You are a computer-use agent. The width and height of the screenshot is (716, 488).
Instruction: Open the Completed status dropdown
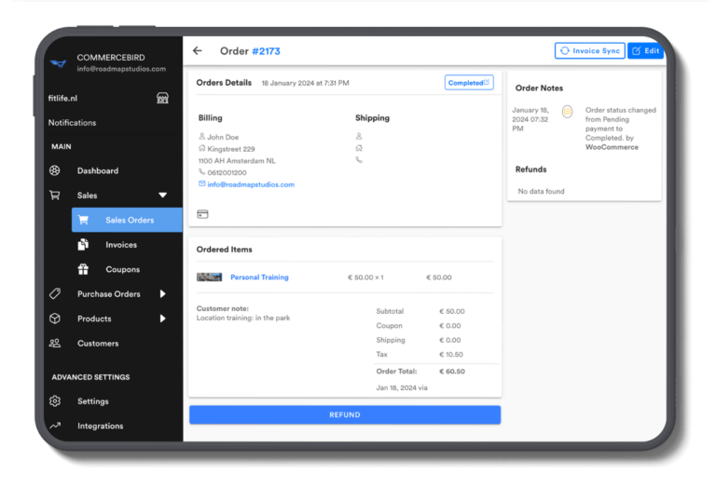pos(468,83)
